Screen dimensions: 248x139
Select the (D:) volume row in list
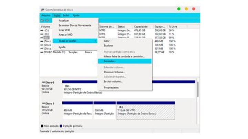coord(46,34)
